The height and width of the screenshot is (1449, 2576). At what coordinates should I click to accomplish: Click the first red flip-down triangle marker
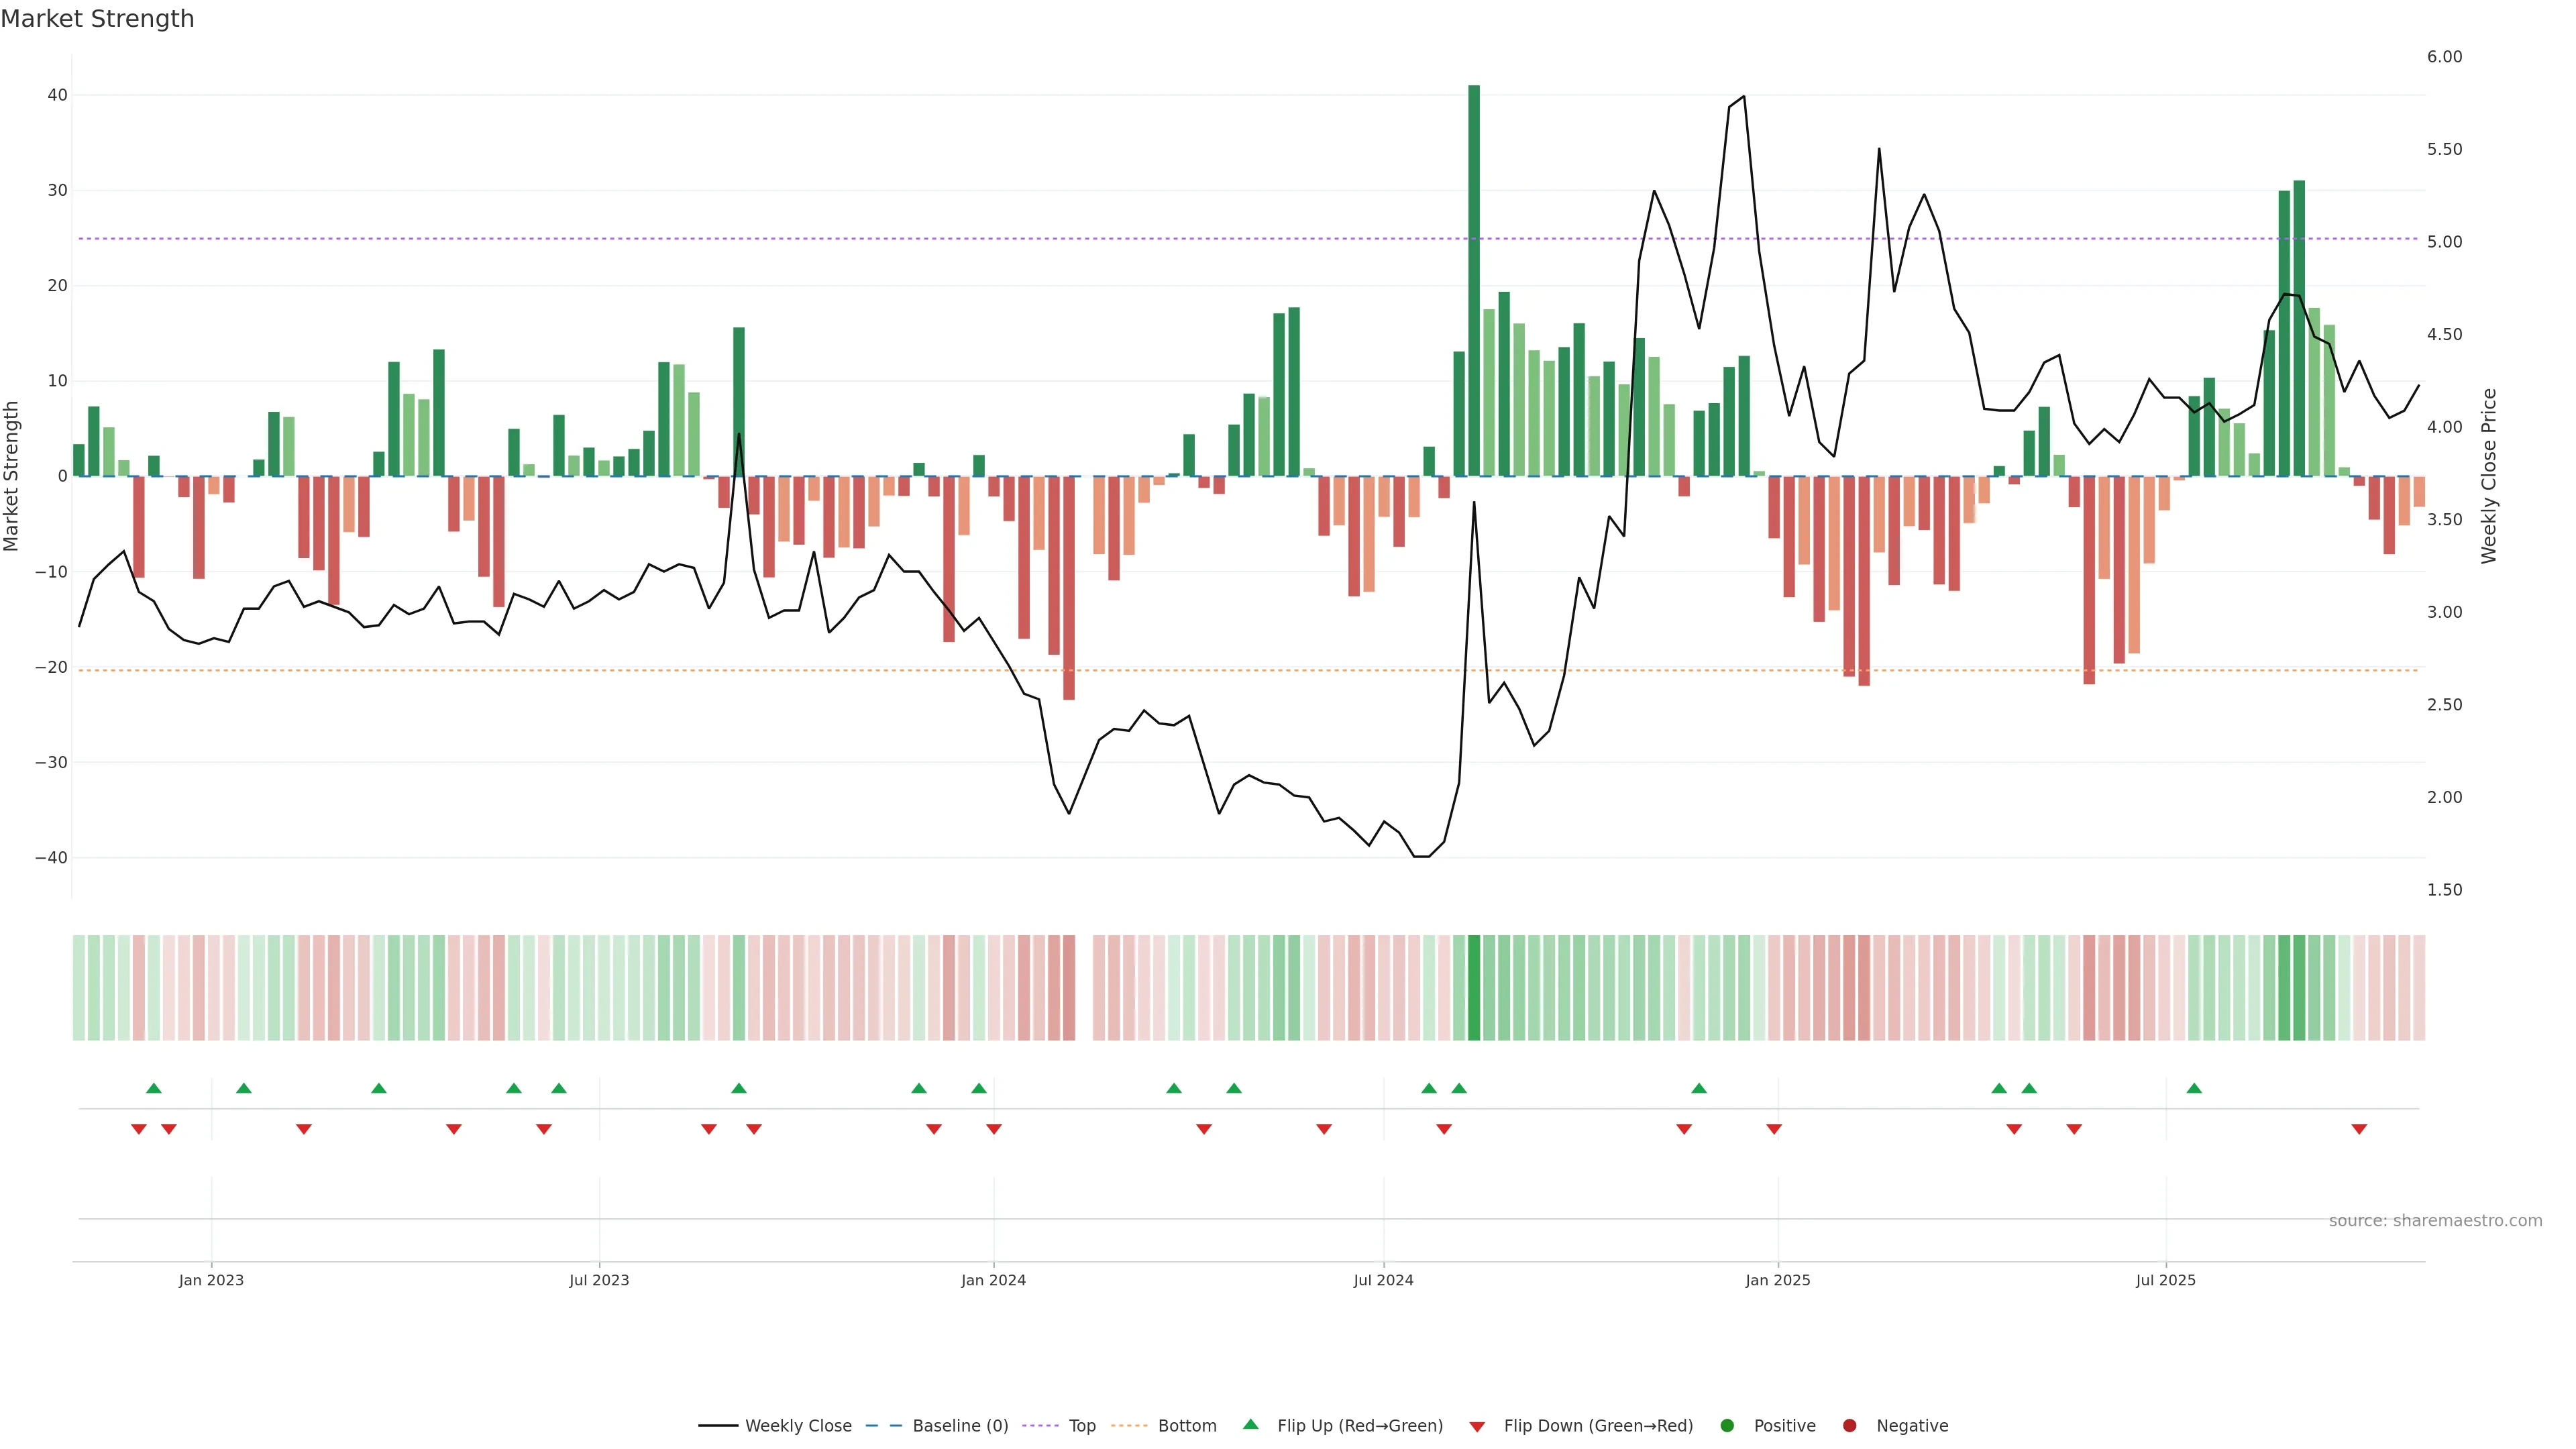tap(139, 1129)
